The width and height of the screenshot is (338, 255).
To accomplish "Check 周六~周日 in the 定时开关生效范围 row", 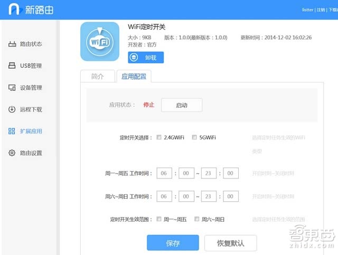I will (196, 219).
